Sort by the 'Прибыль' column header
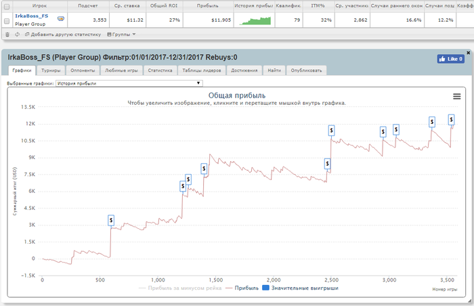 pyautogui.click(x=207, y=5)
